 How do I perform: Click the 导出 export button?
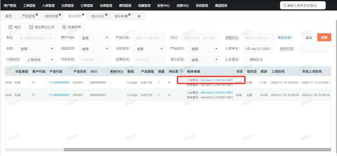tap(15, 27)
